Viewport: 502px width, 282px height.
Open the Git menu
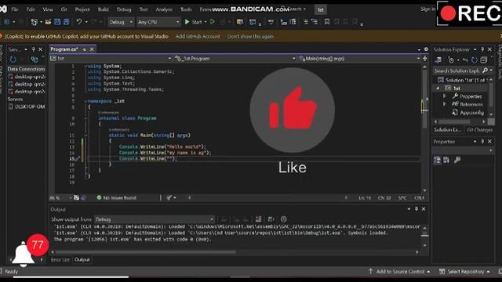pos(64,9)
